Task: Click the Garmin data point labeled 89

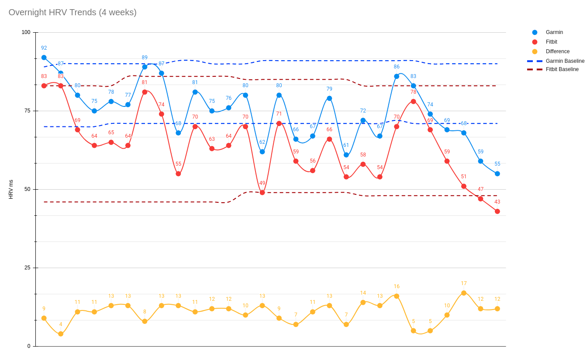Action: coord(145,67)
